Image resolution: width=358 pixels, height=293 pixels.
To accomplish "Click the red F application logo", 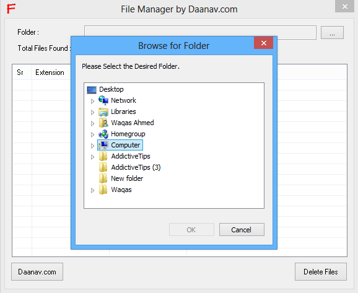I will (x=11, y=9).
